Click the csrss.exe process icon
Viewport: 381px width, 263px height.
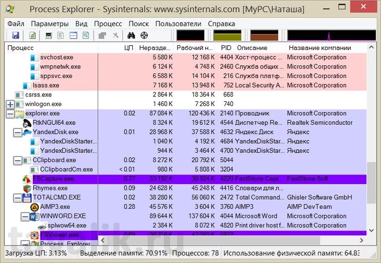20,95
